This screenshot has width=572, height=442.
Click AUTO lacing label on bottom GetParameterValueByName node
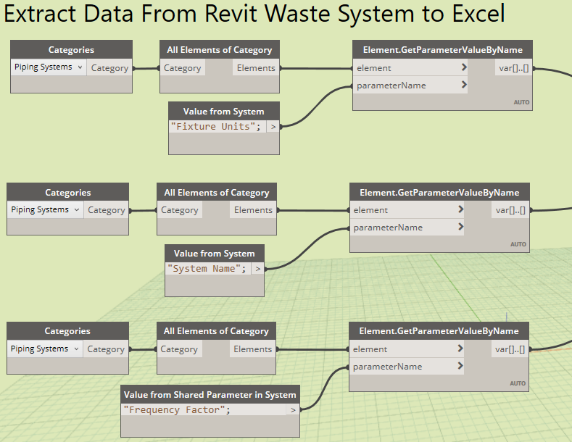[x=518, y=383]
